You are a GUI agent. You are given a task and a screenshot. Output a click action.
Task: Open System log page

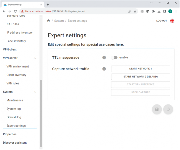(14, 109)
